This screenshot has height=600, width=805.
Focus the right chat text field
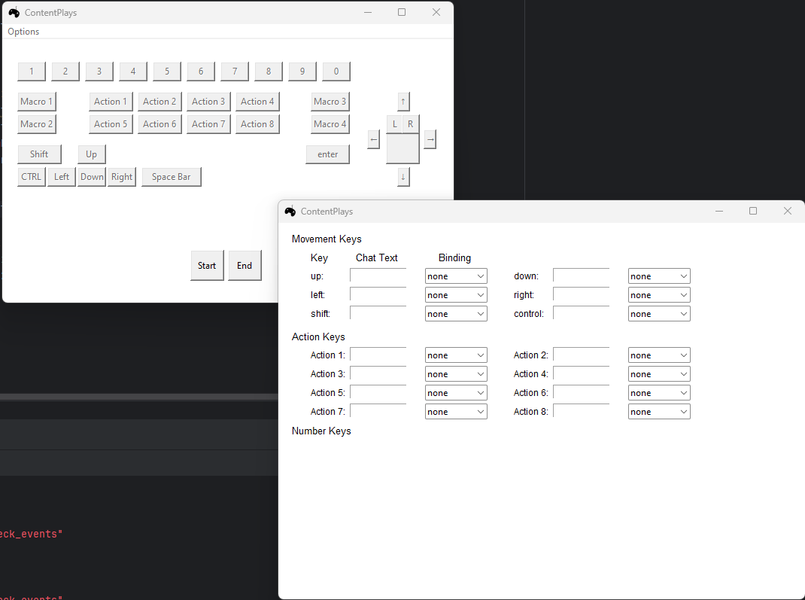[581, 294]
